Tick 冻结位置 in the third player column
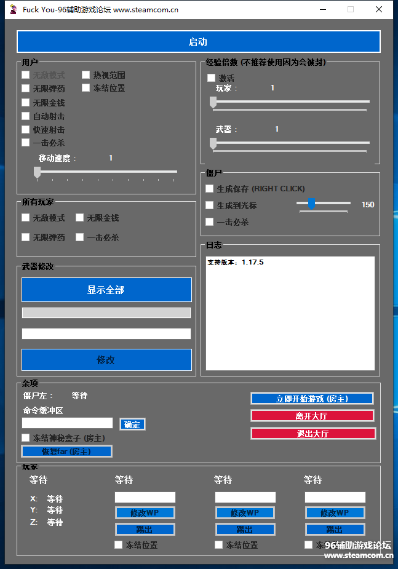398x569 pixels. [x=218, y=544]
